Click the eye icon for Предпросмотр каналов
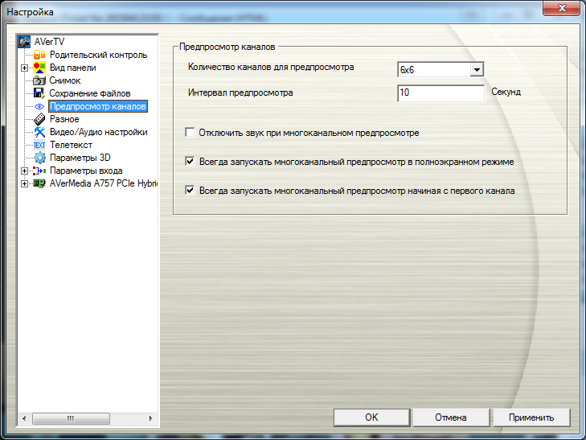Viewport: 586px width, 440px height. [x=39, y=106]
